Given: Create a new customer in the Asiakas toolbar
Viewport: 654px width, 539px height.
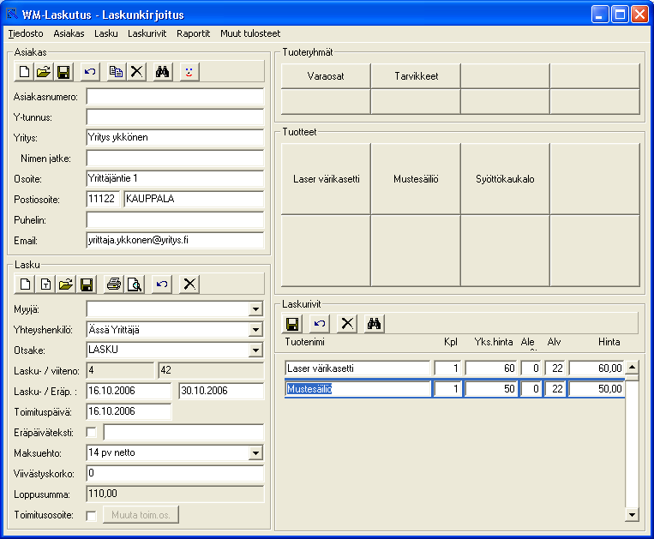Looking at the screenshot, I should click(x=25, y=72).
